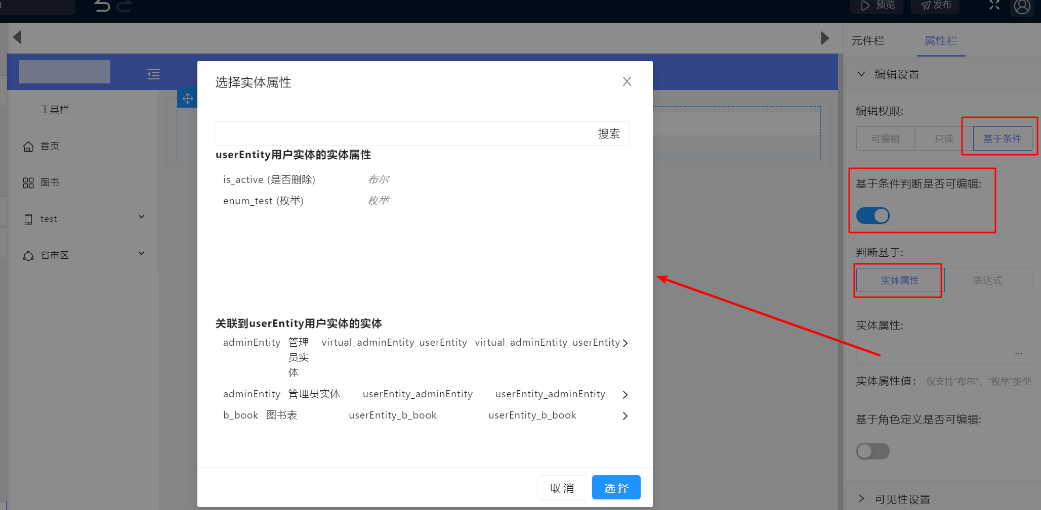Toggle 基于条件判断是否可编辑 switch

(x=873, y=216)
